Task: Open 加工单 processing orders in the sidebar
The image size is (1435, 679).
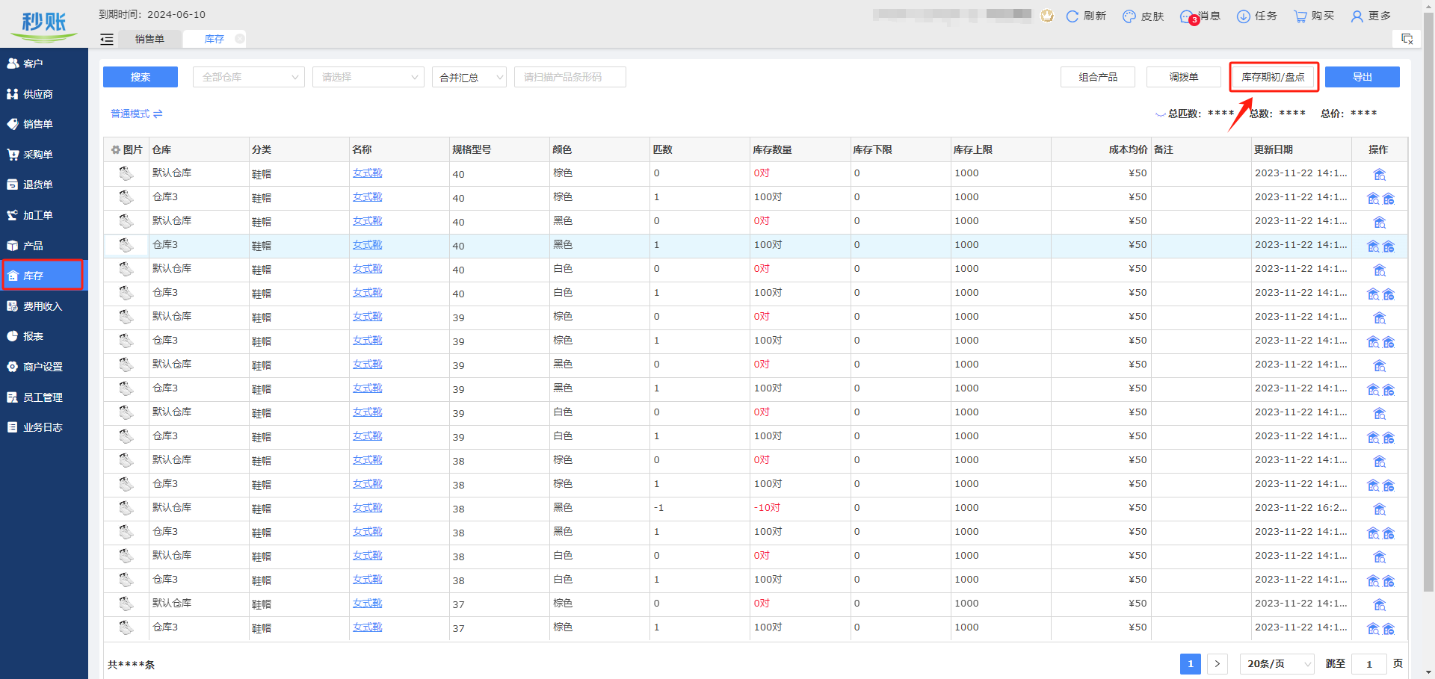Action: (44, 215)
